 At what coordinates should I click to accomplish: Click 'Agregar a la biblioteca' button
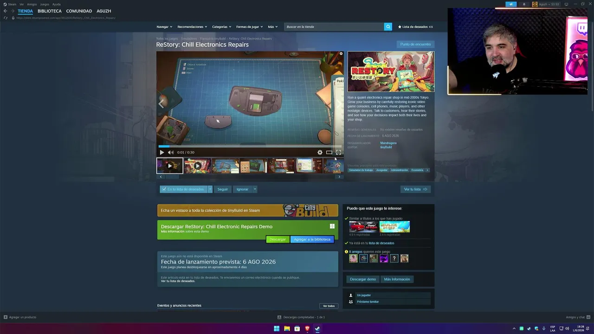312,239
